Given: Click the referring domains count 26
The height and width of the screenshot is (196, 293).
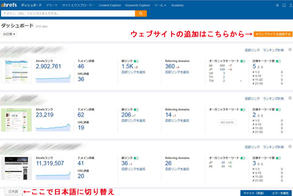Looking at the screenshot, I should click(x=168, y=163).
